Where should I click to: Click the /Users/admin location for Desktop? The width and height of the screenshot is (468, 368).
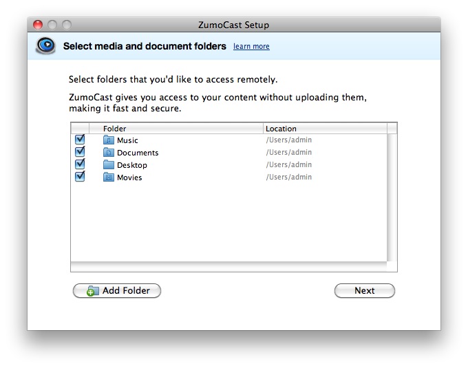click(289, 164)
